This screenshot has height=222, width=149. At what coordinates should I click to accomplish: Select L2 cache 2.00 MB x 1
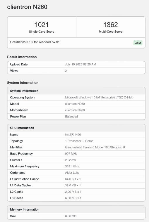pyautogui.click(x=73, y=192)
